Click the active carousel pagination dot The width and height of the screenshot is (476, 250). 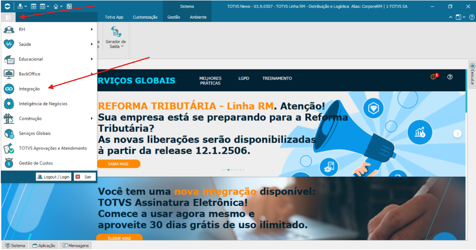[x=228, y=170]
